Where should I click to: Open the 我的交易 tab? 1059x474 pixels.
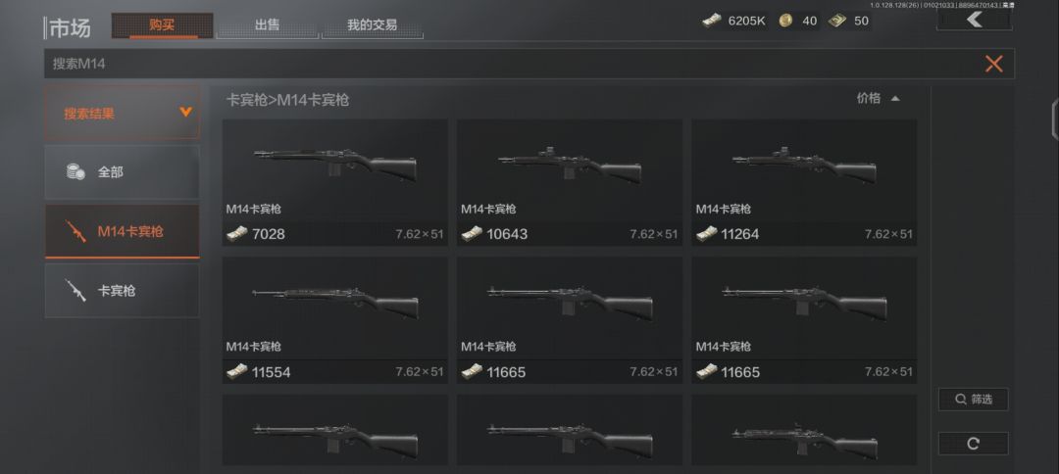click(373, 25)
